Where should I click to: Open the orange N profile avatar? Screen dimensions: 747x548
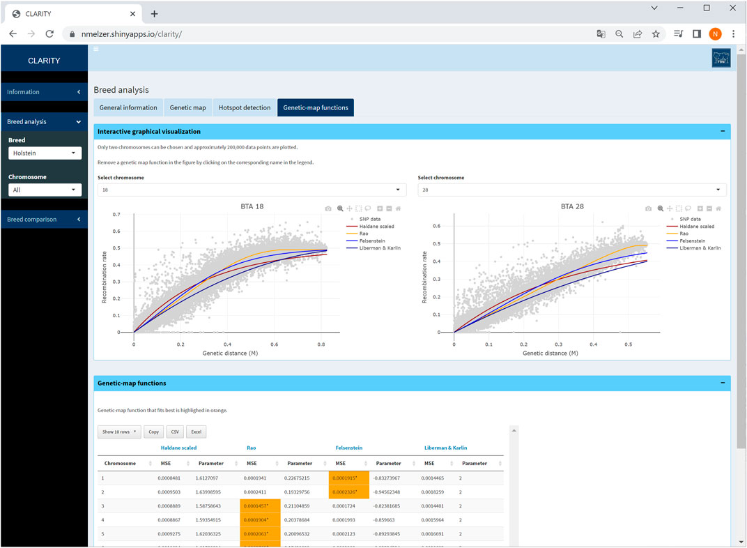715,34
